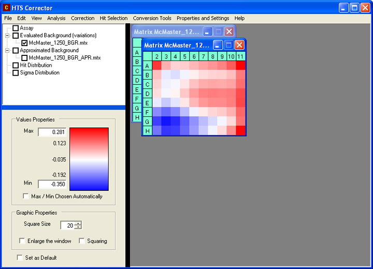Select the Sigma Distribution tree label
The width and height of the screenshot is (373, 269).
[40, 73]
